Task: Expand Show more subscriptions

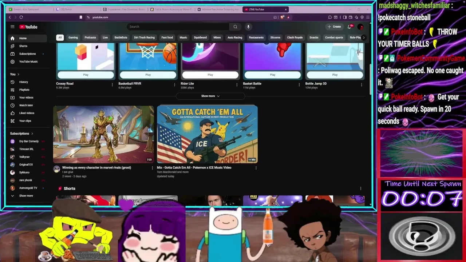Action: [x=26, y=196]
